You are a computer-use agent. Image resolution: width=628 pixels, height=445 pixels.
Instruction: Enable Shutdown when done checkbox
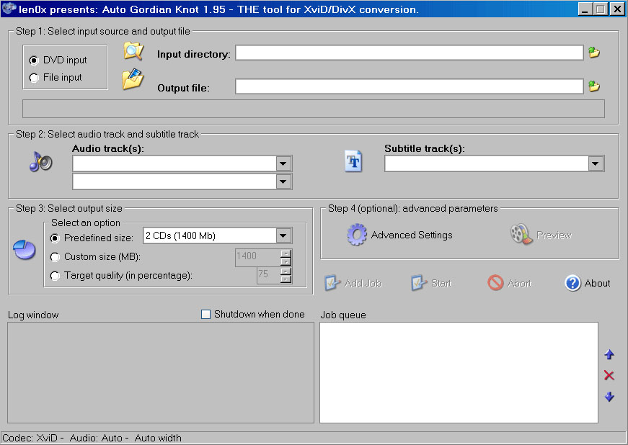[x=205, y=314]
